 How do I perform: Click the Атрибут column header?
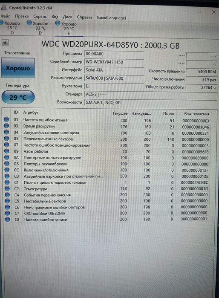31,112
